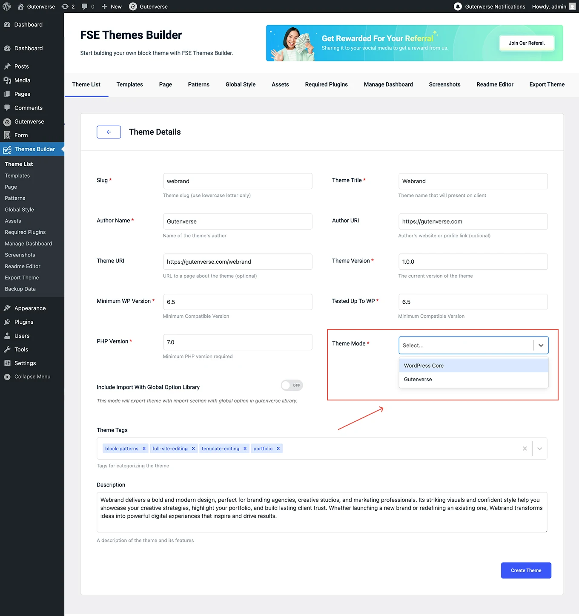Click into the Slug input field

tap(238, 181)
